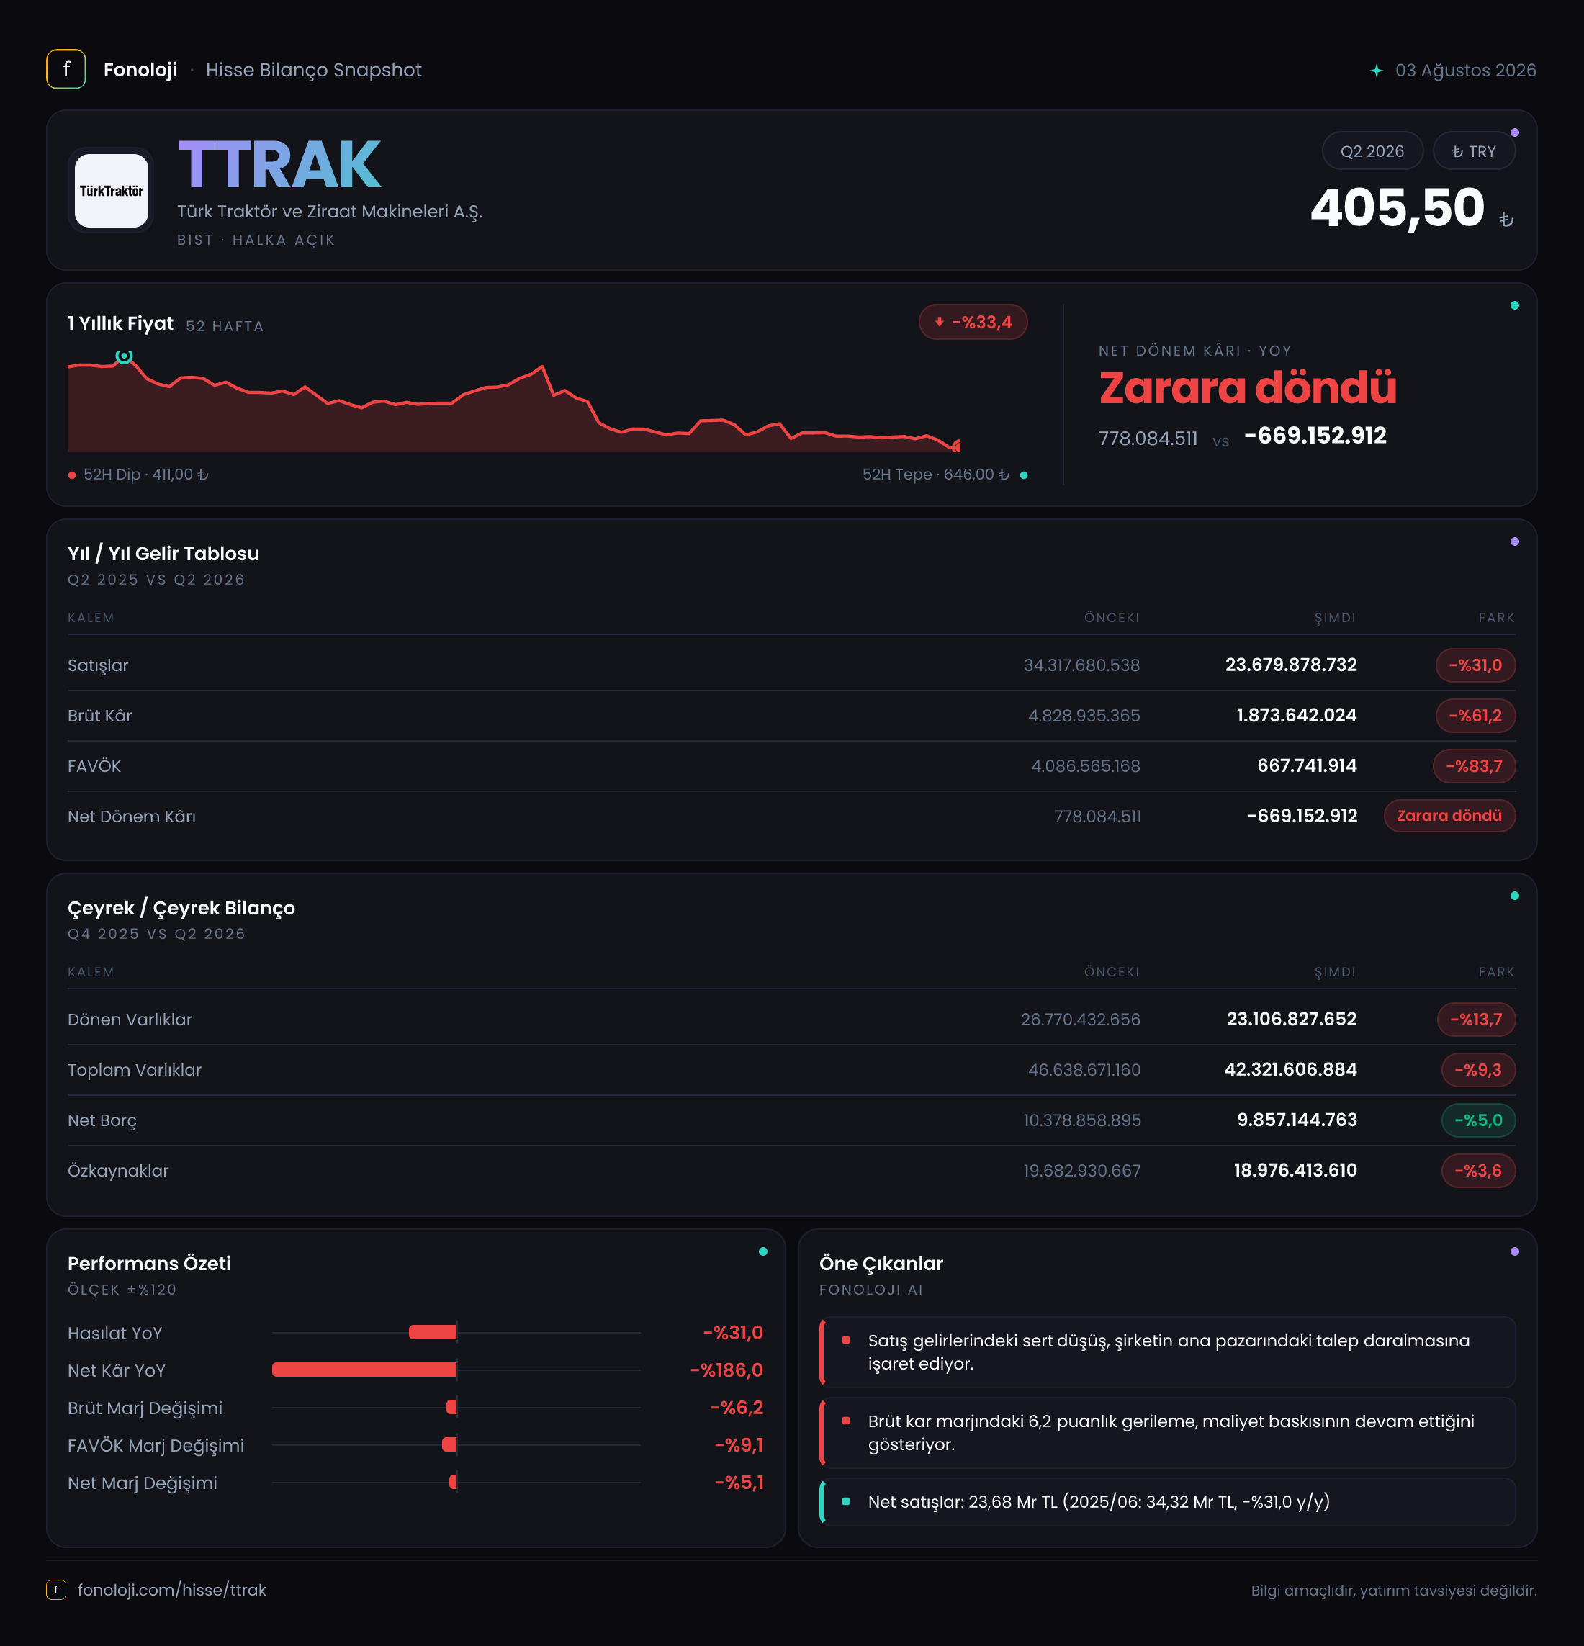
Task: Click the Hasılat YoY red bar
Action: [x=433, y=1332]
